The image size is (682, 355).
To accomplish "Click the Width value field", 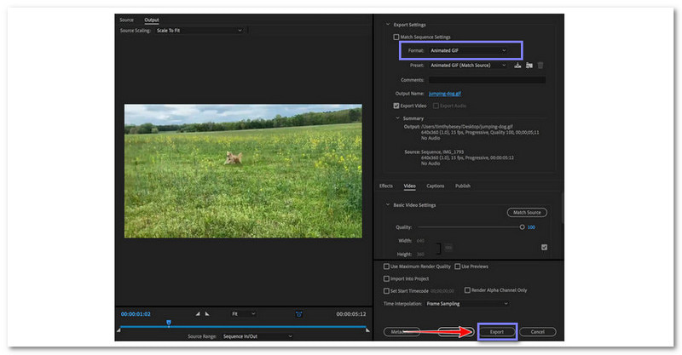I will pyautogui.click(x=420, y=241).
